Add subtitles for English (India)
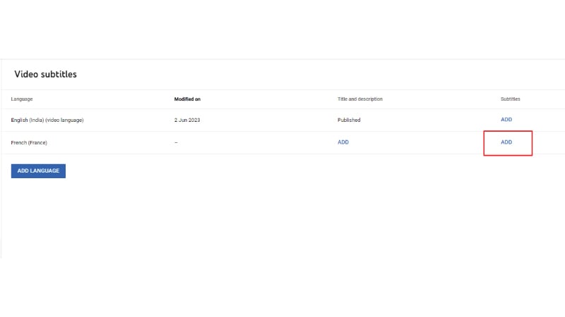This screenshot has height=317, width=565. (506, 120)
